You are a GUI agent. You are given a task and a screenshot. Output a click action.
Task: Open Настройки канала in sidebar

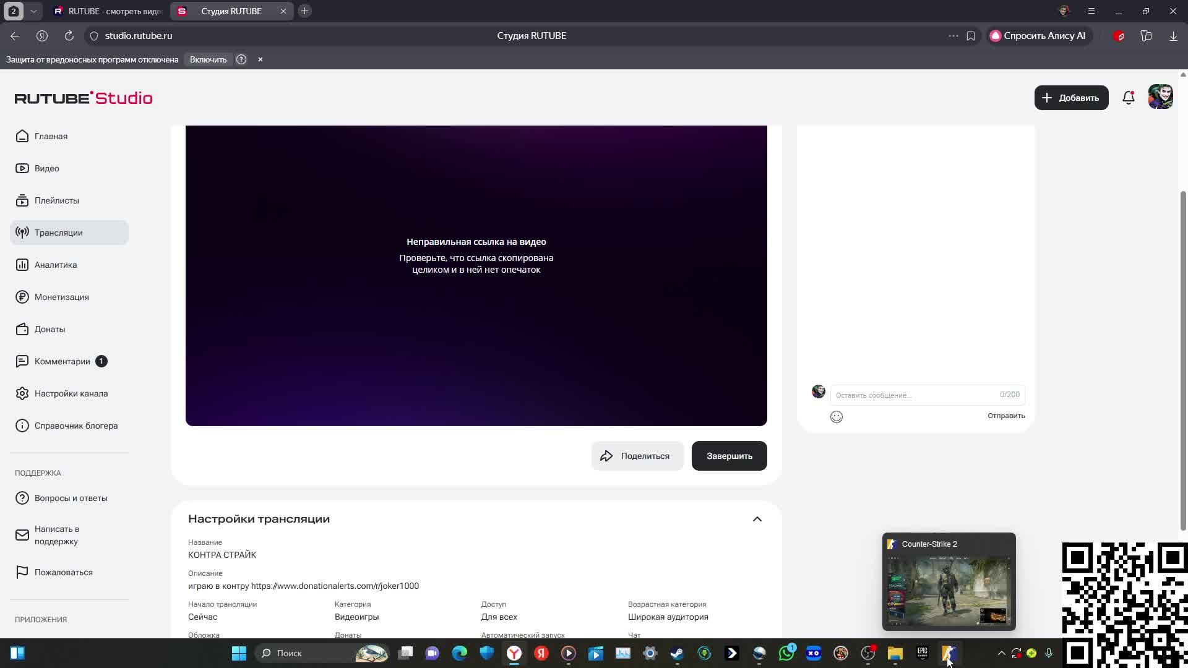coord(71,393)
